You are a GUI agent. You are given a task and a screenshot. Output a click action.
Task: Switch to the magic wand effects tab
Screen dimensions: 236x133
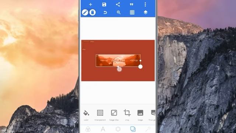point(148,129)
